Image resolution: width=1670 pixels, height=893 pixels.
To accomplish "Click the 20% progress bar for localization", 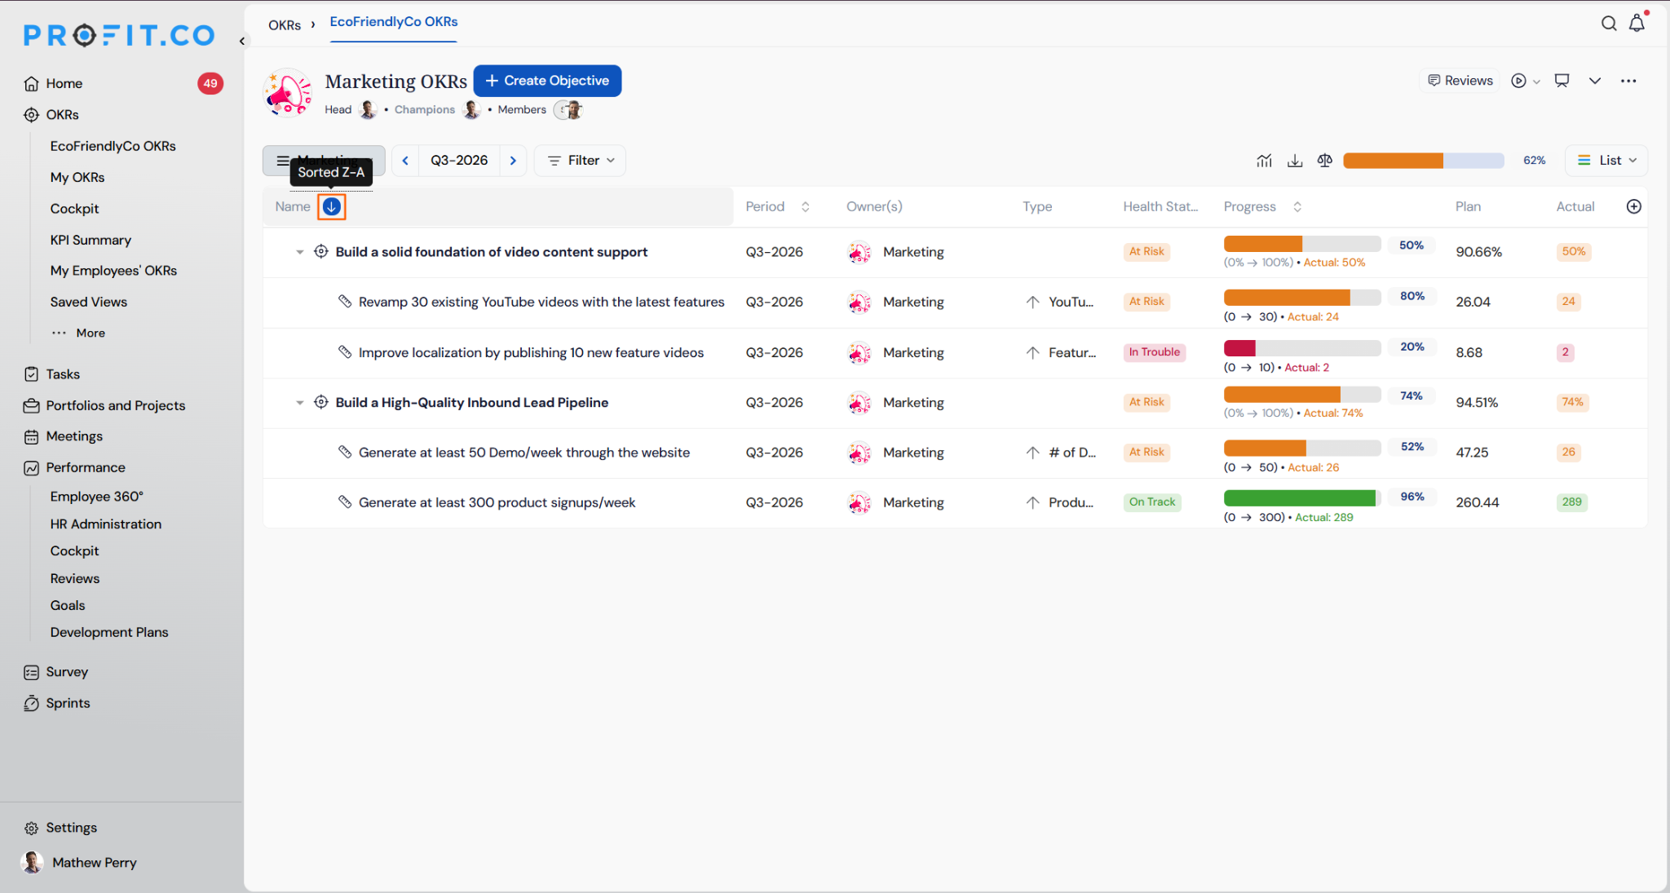I will (x=1302, y=347).
